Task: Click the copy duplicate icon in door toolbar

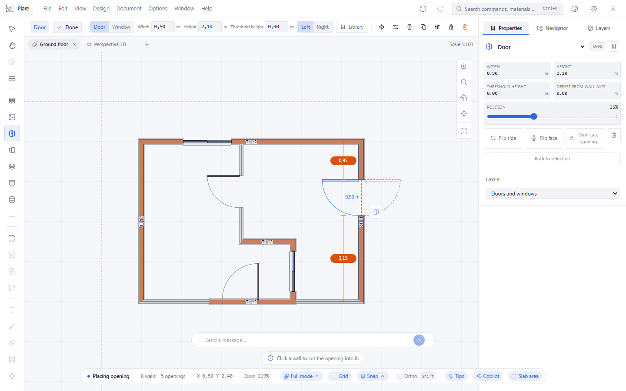Action: click(423, 27)
